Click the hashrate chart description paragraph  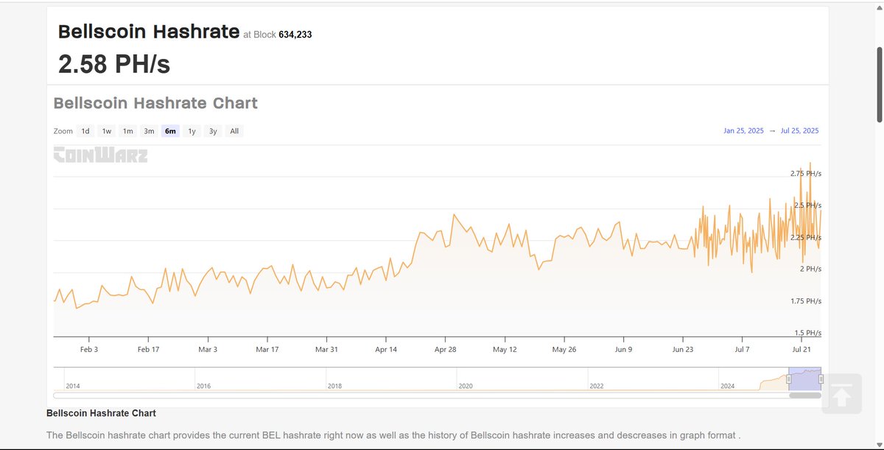[x=393, y=435]
